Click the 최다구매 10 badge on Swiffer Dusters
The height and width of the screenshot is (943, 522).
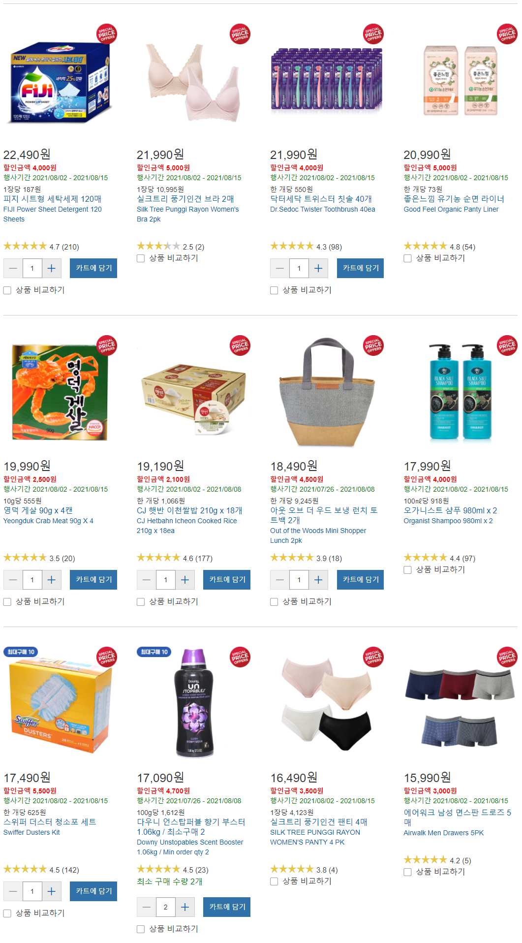pyautogui.click(x=21, y=652)
